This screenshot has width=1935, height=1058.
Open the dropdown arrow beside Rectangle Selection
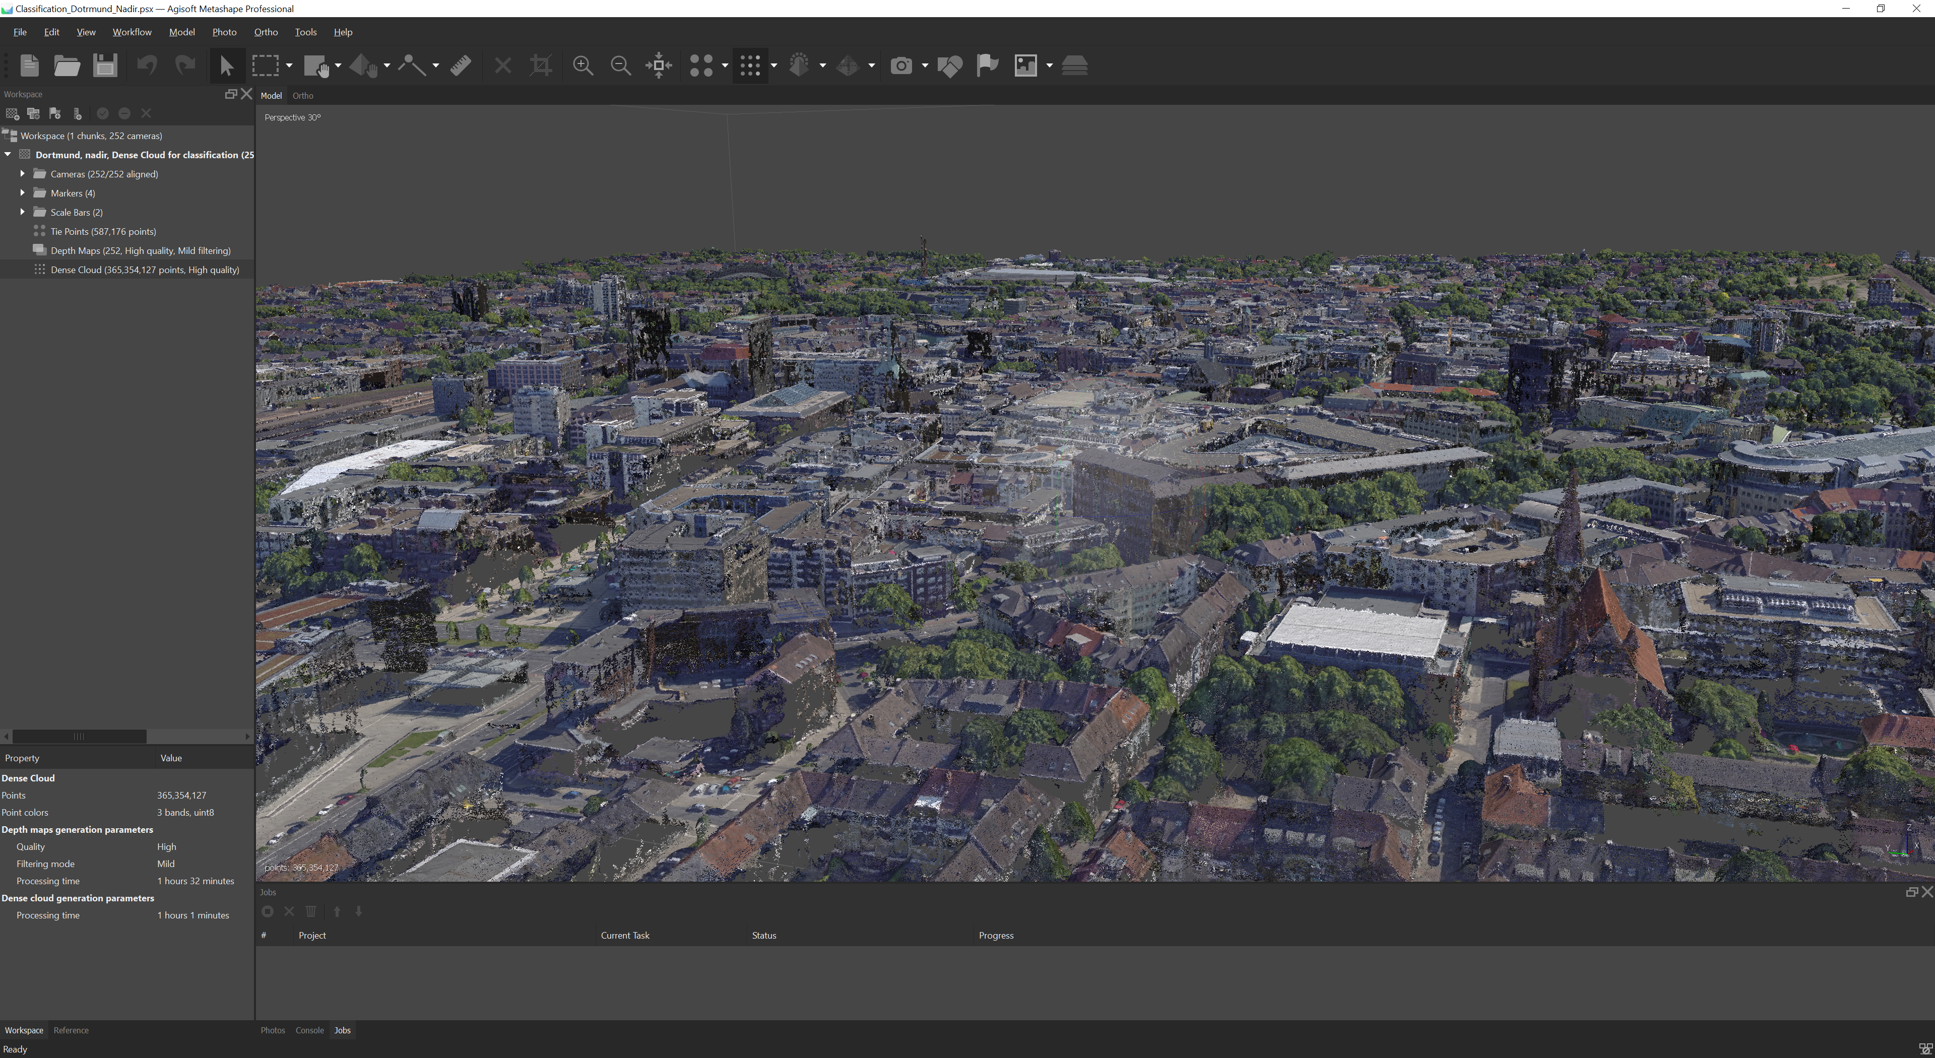pos(289,66)
